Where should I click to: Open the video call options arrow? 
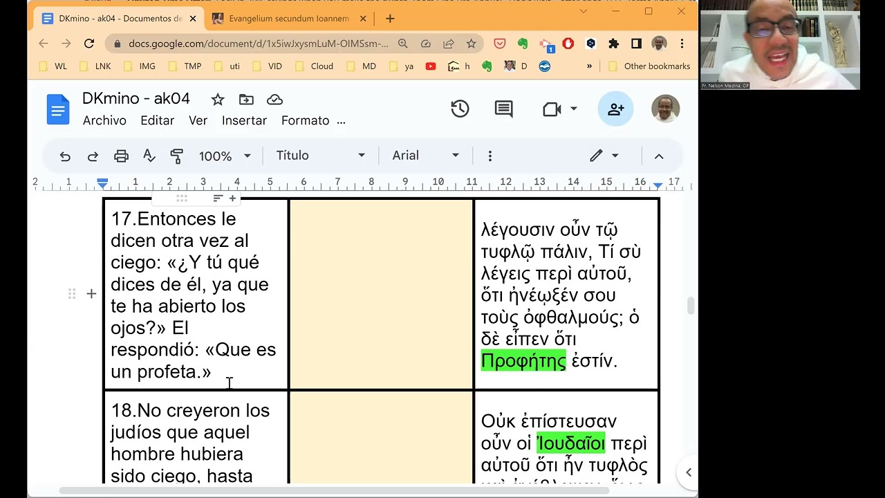tap(573, 109)
